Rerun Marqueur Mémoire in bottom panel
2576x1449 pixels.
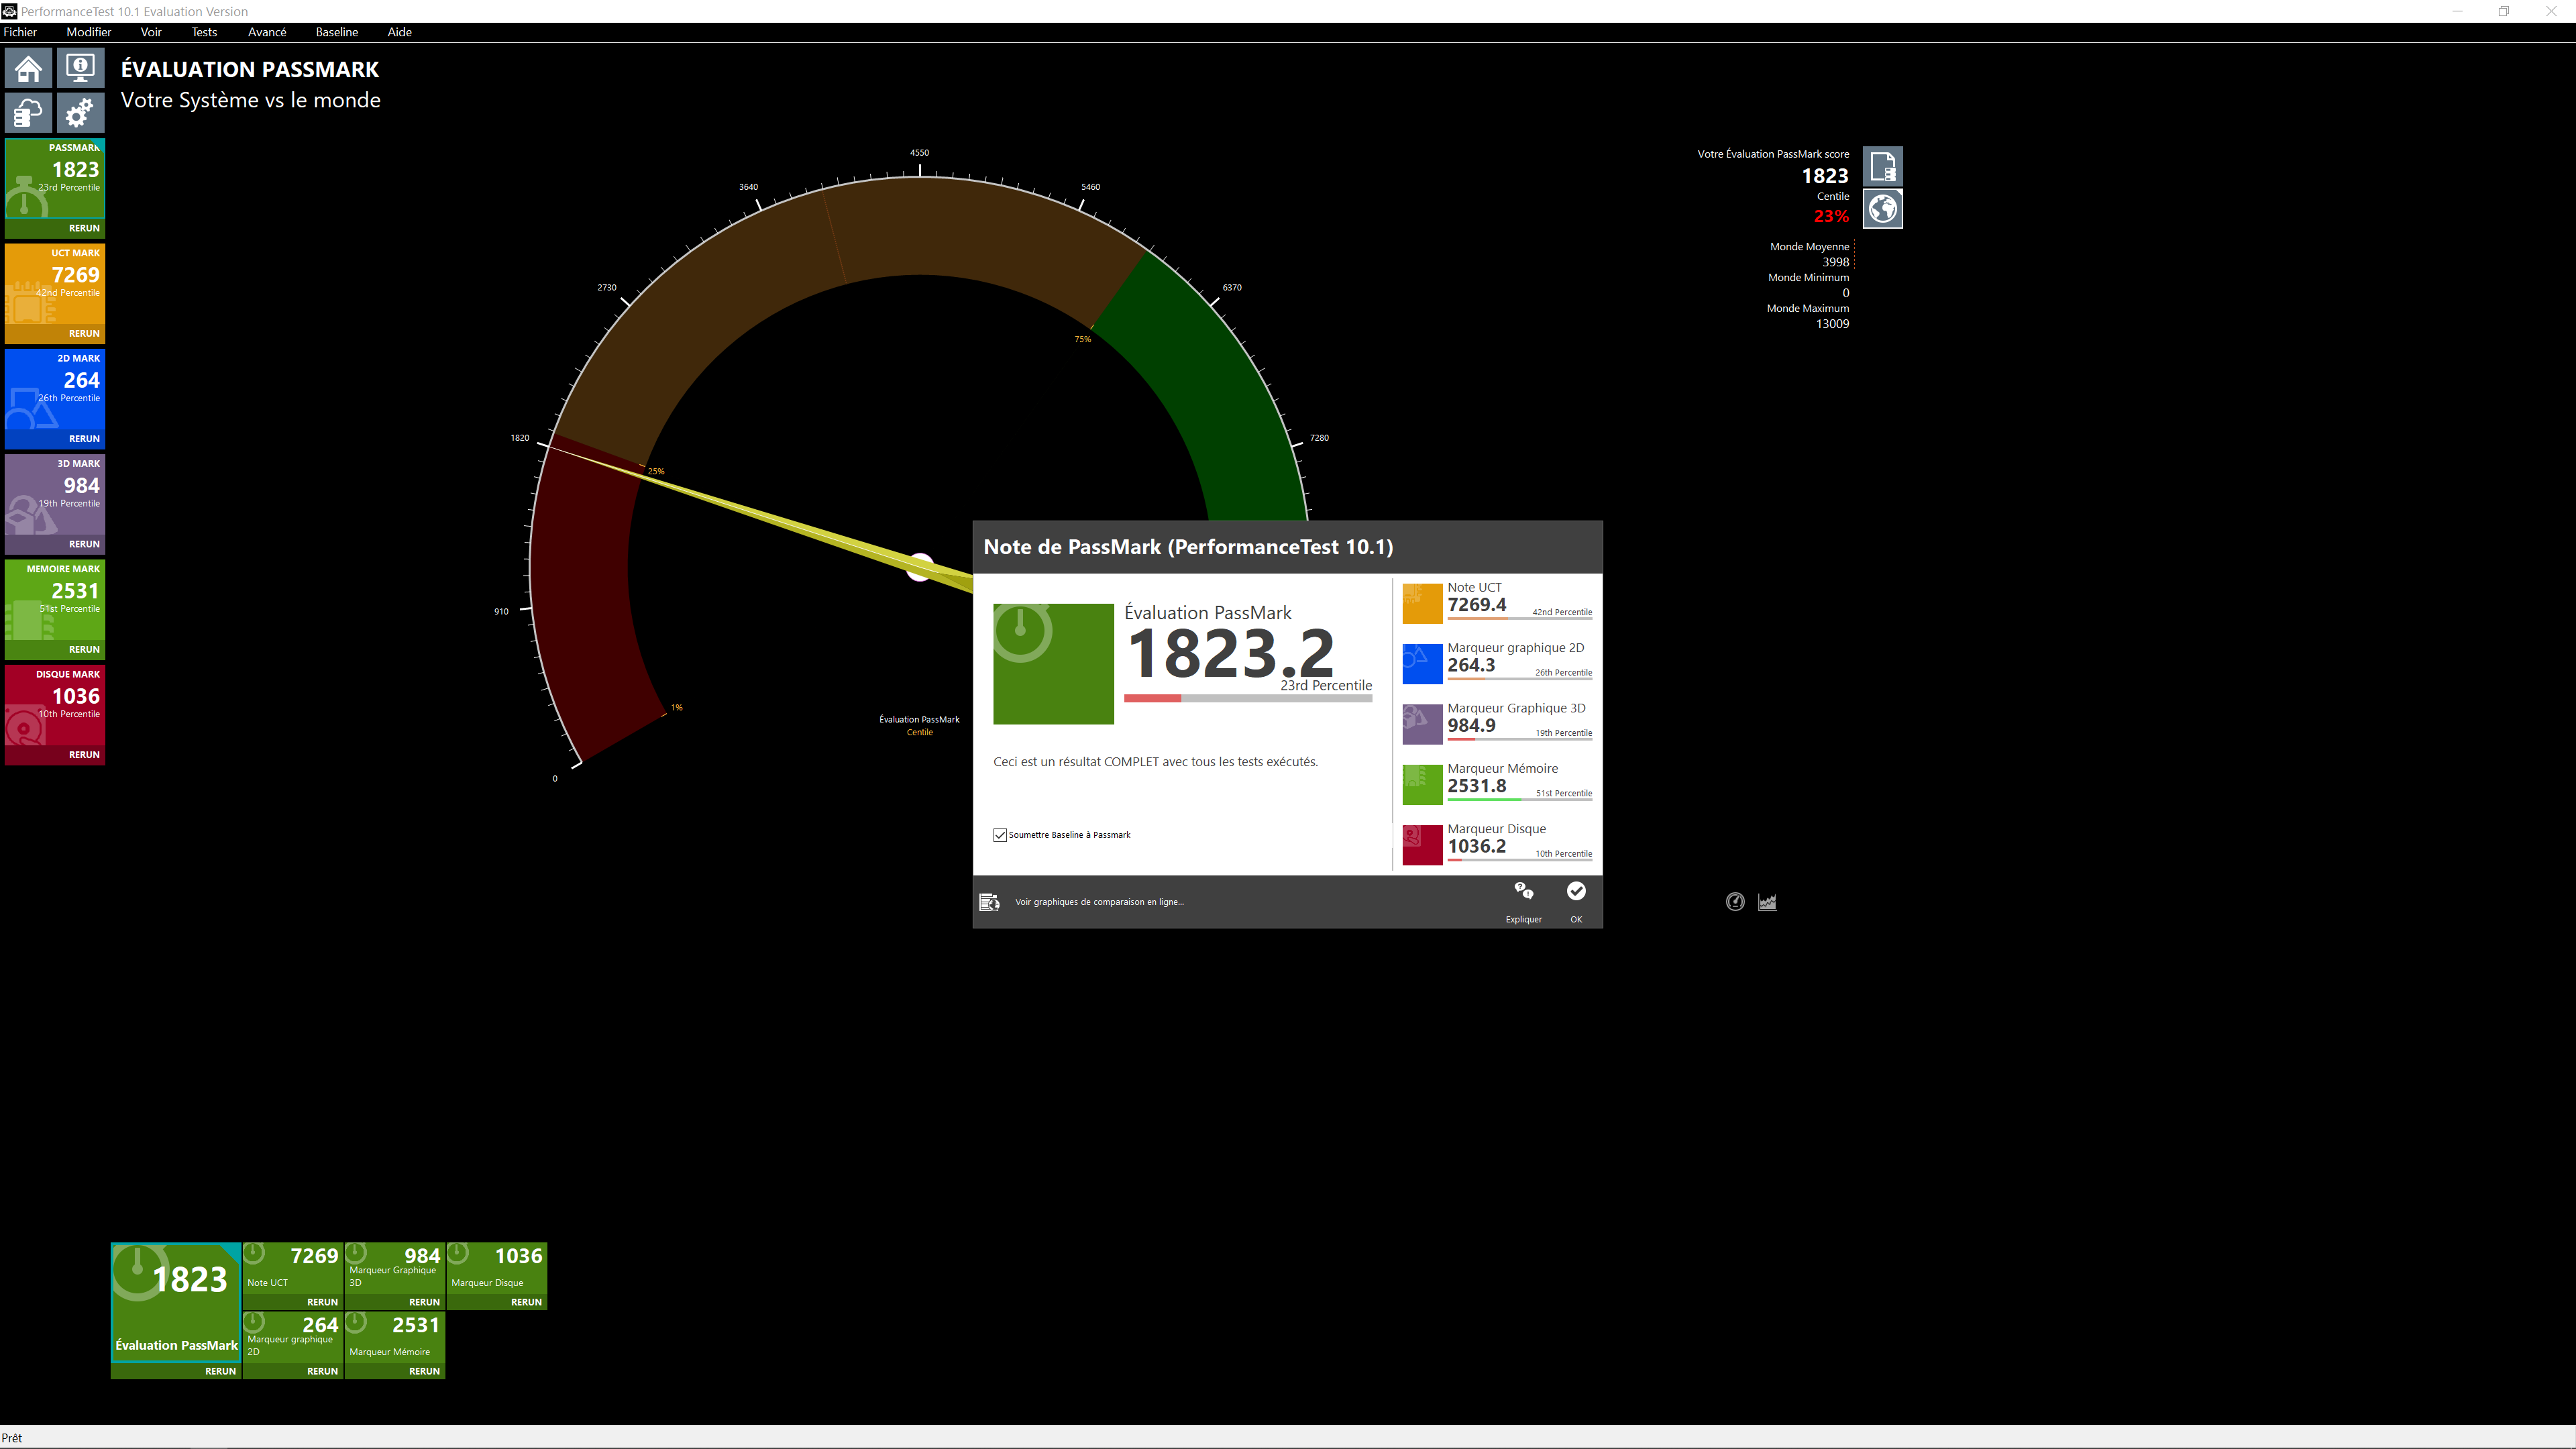424,1371
